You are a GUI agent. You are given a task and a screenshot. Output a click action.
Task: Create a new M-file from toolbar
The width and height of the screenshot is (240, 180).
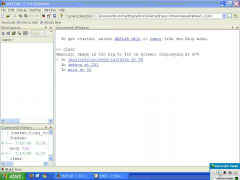(2, 16)
